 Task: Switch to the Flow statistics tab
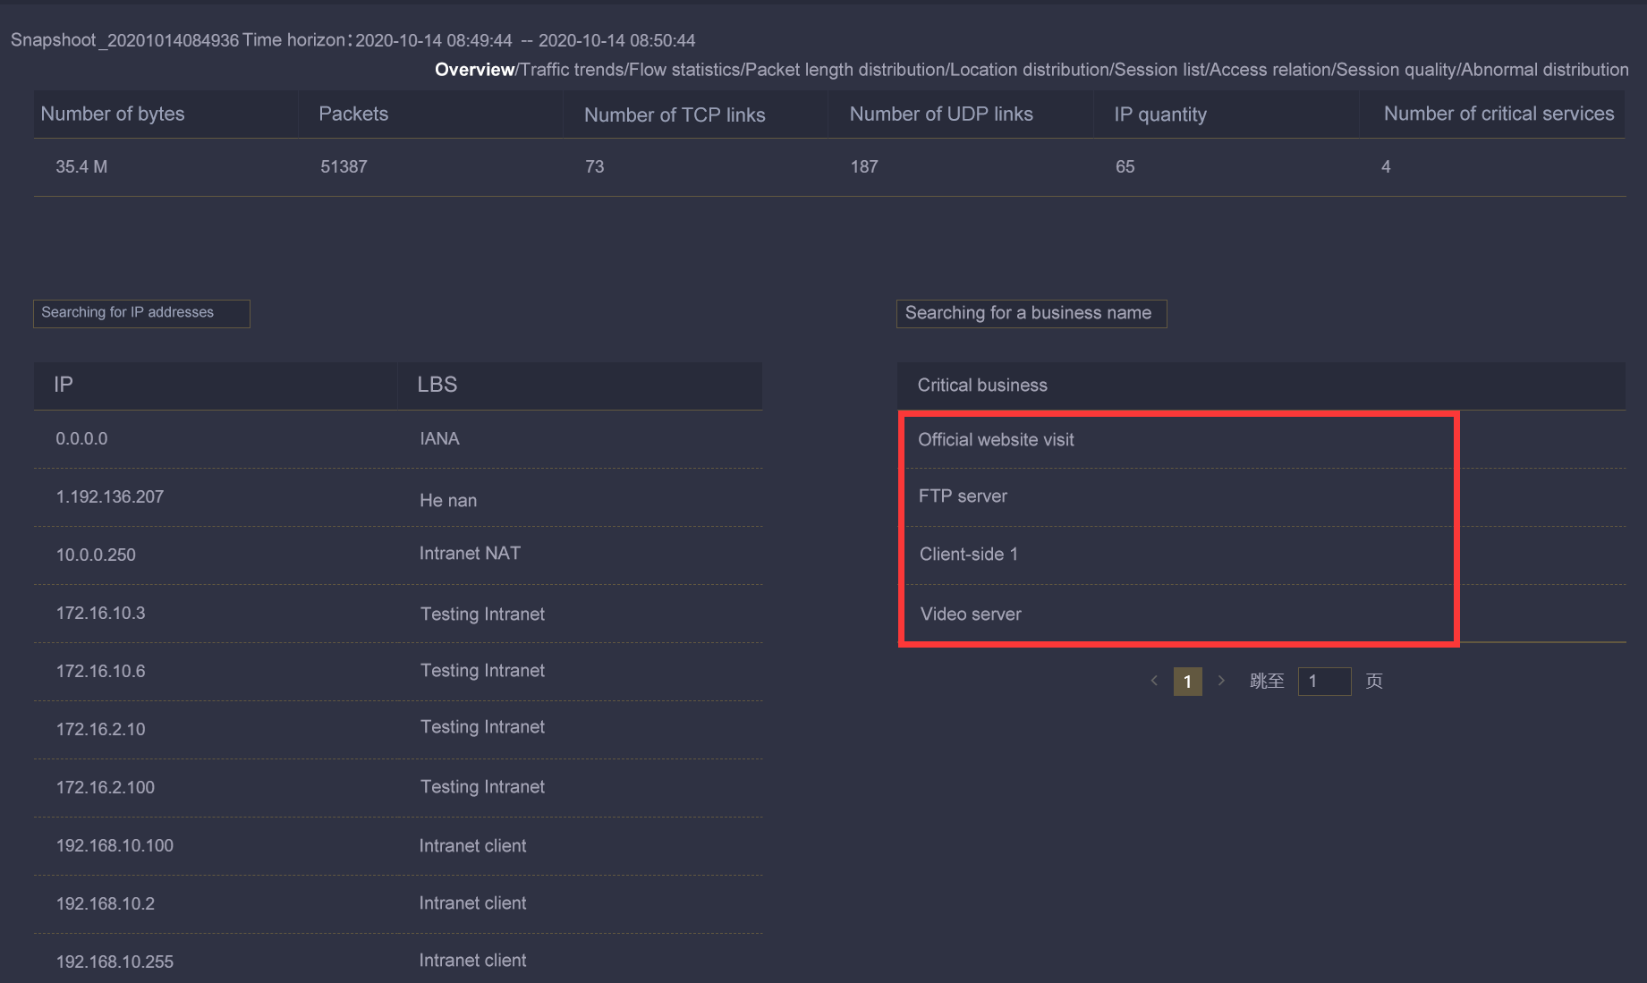(x=684, y=70)
